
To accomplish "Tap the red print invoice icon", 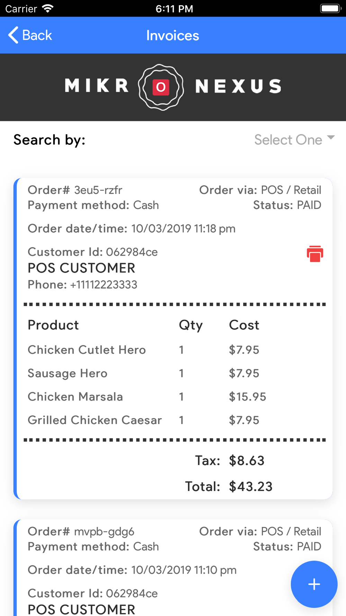I will tap(315, 254).
